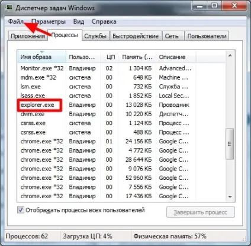Click the Проводник description cell
The height and width of the screenshot is (246, 251).
point(174,105)
